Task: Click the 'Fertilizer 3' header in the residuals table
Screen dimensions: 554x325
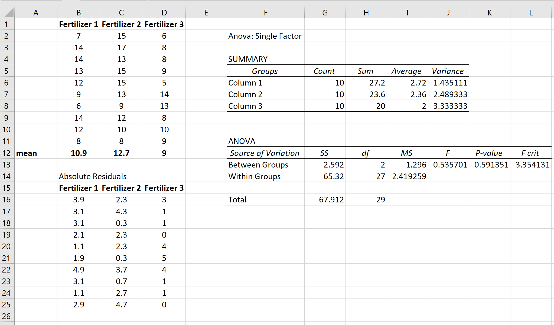Action: tap(164, 188)
